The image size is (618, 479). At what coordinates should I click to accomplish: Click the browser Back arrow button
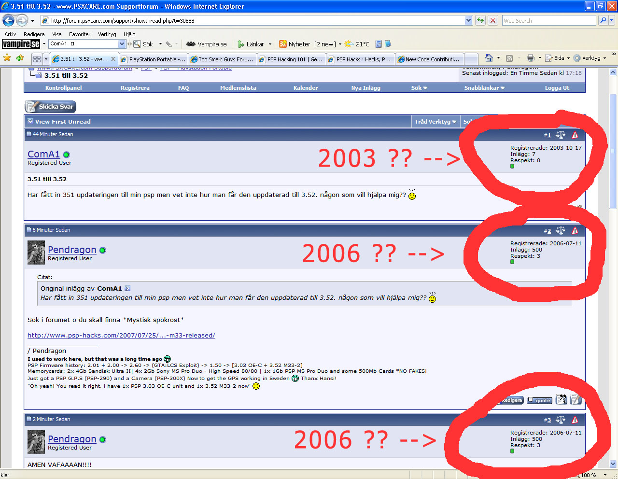point(9,21)
